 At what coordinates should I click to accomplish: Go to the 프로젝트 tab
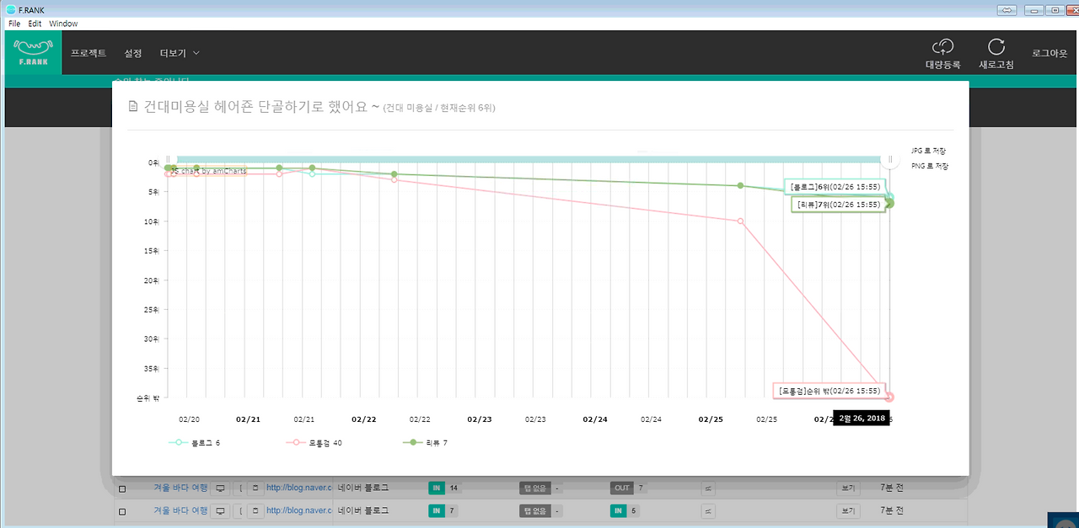point(89,53)
